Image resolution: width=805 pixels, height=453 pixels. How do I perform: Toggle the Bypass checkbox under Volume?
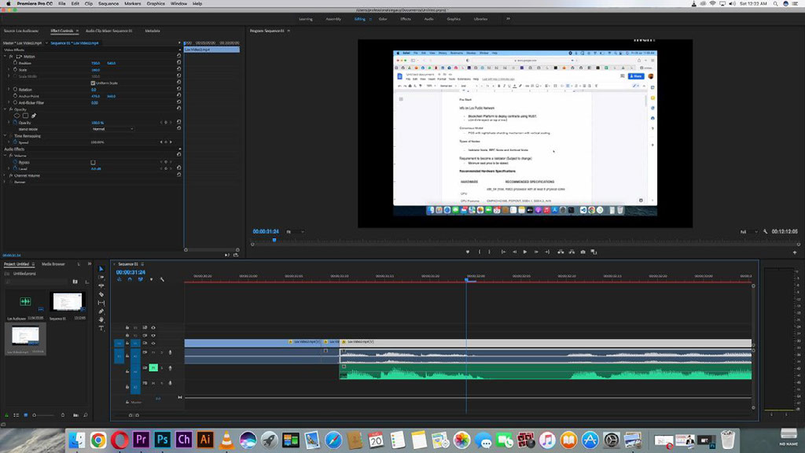point(93,162)
